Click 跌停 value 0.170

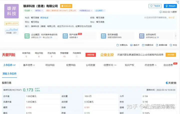87,113
